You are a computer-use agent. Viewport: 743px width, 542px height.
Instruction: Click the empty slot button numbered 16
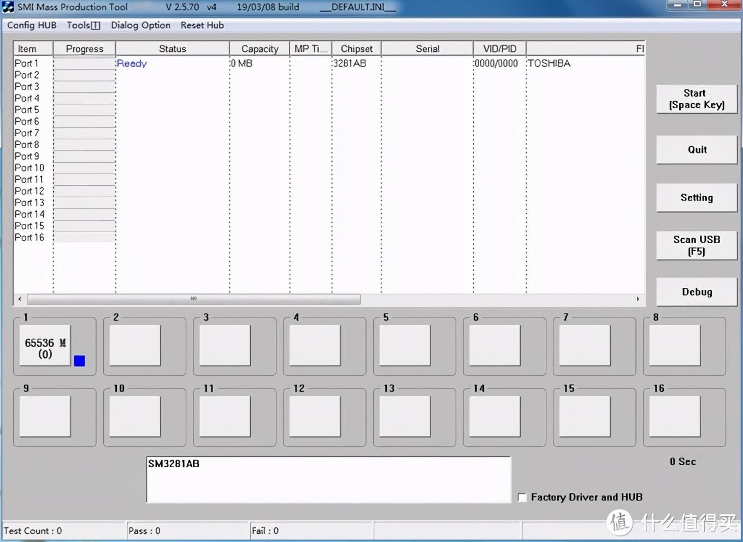click(x=675, y=416)
